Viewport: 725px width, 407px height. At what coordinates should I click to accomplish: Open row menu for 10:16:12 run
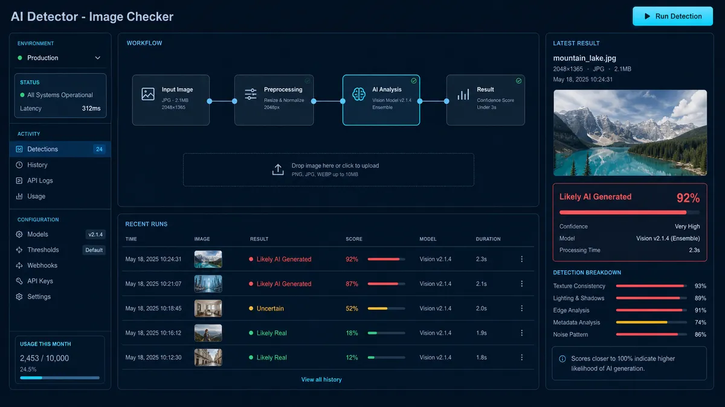(x=522, y=333)
